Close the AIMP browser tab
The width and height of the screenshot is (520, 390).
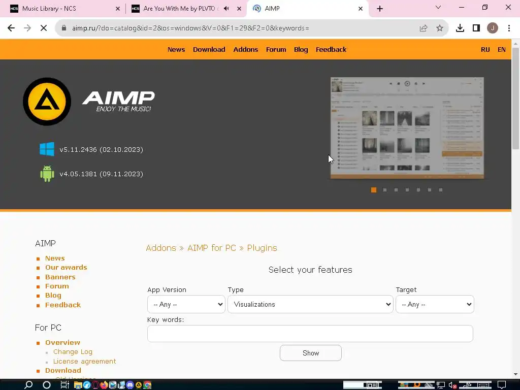[361, 9]
